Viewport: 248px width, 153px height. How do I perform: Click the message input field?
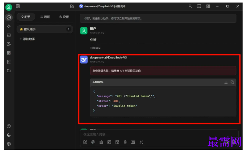[x=159, y=134]
